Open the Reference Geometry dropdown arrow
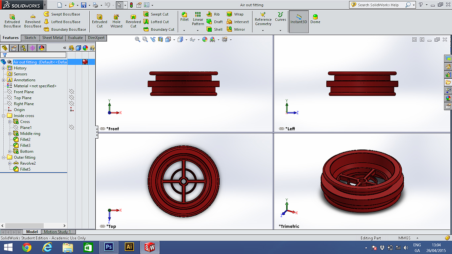The width and height of the screenshot is (452, 254). (263, 30)
